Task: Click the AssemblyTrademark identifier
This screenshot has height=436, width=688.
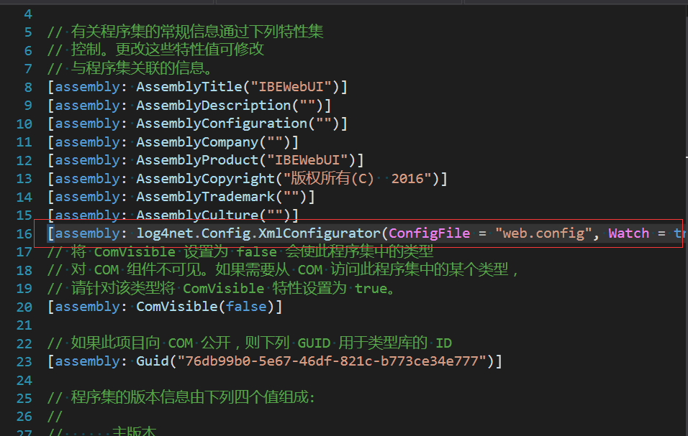Action: pyautogui.click(x=205, y=197)
